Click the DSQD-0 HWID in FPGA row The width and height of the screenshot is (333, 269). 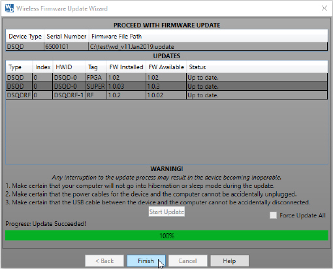tap(69, 78)
